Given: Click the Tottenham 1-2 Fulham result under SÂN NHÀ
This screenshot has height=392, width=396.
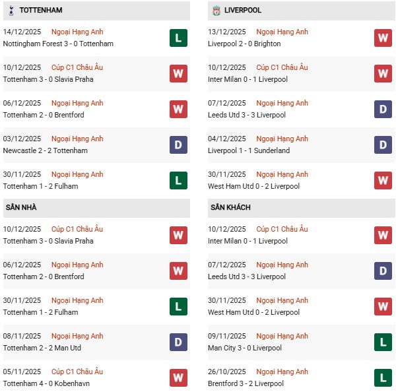Looking at the screenshot, I should 40,312.
